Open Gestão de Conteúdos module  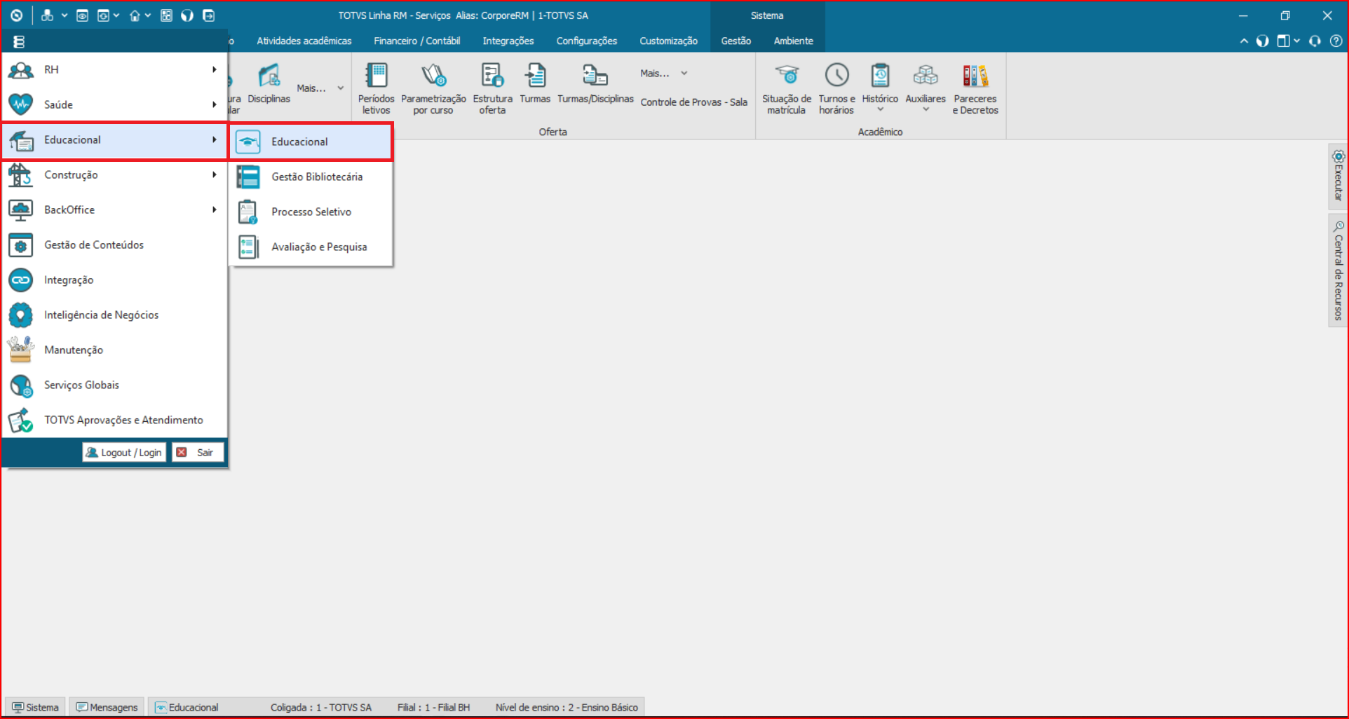[x=114, y=245]
